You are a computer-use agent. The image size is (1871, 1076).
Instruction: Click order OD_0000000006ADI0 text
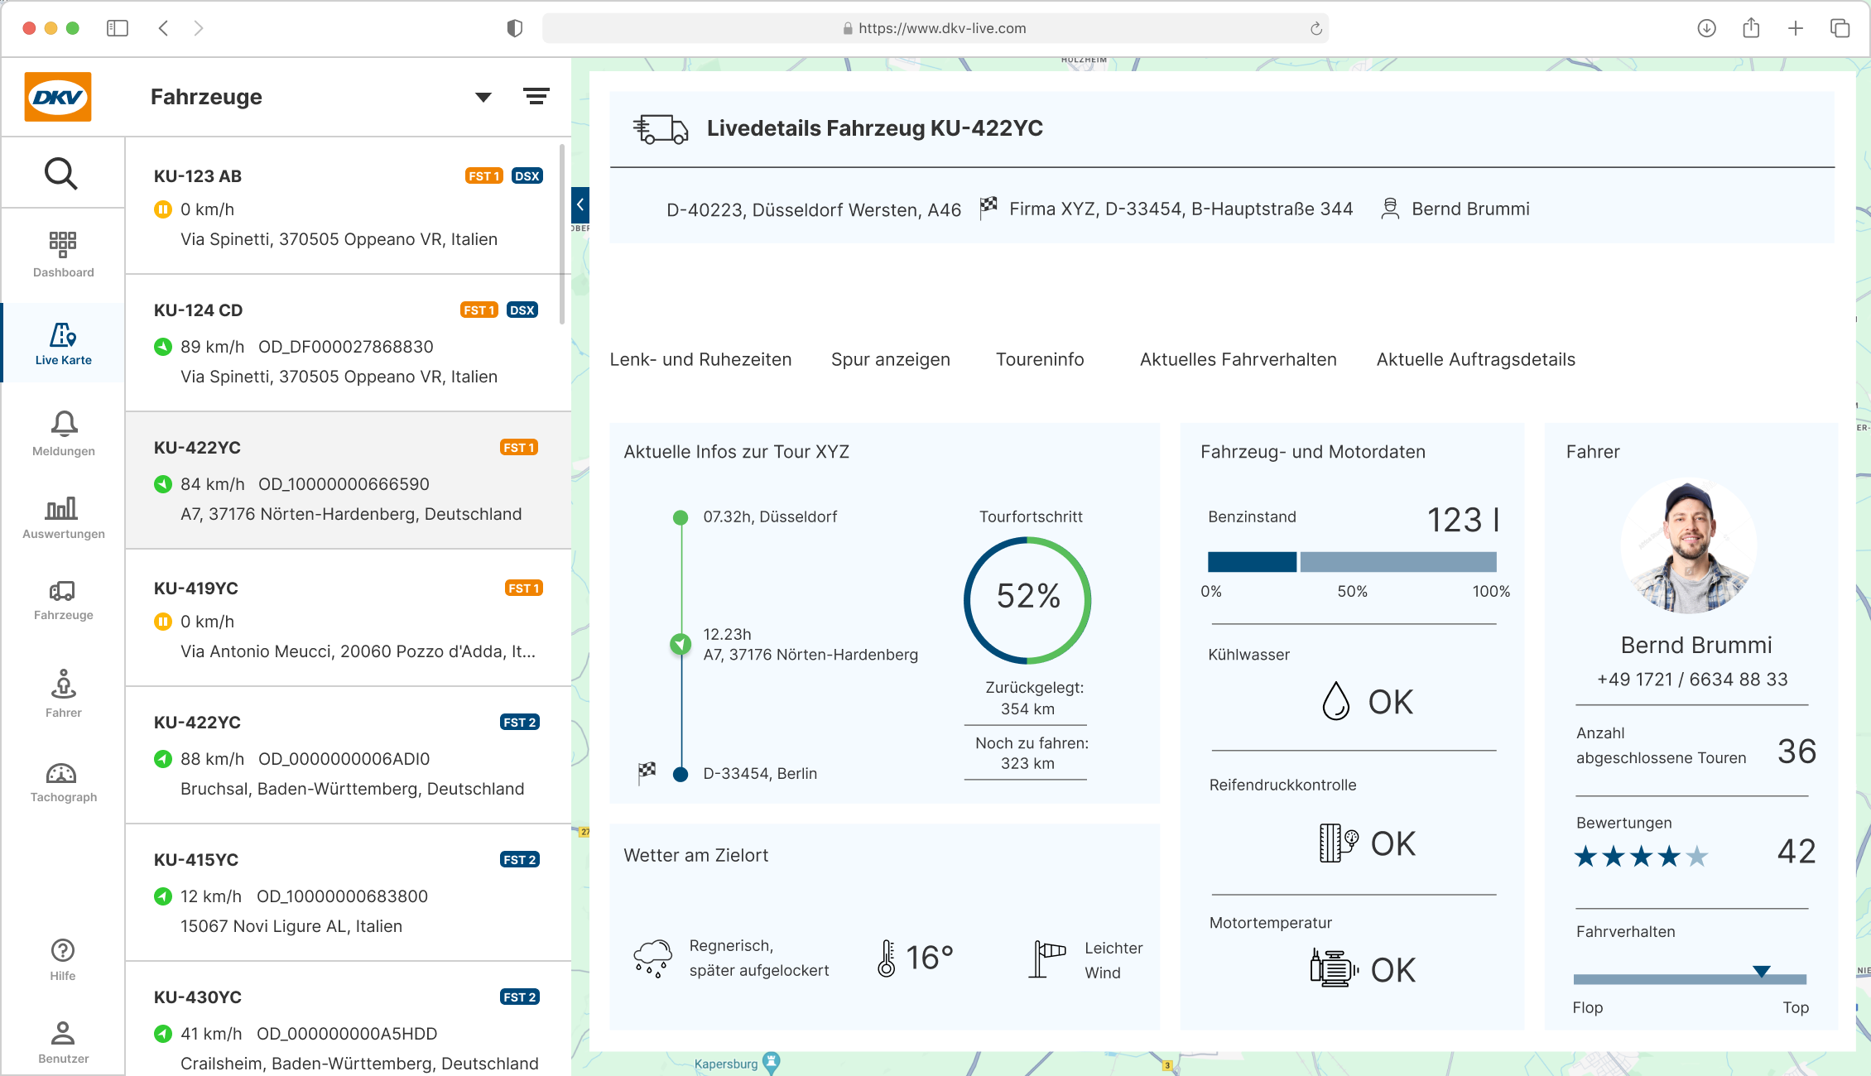point(344,759)
